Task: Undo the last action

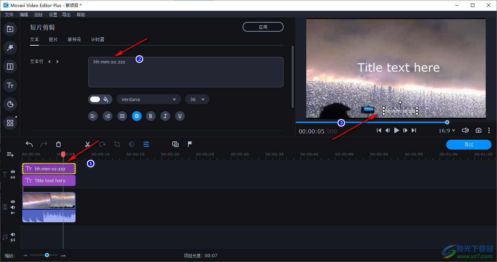Action: point(30,144)
